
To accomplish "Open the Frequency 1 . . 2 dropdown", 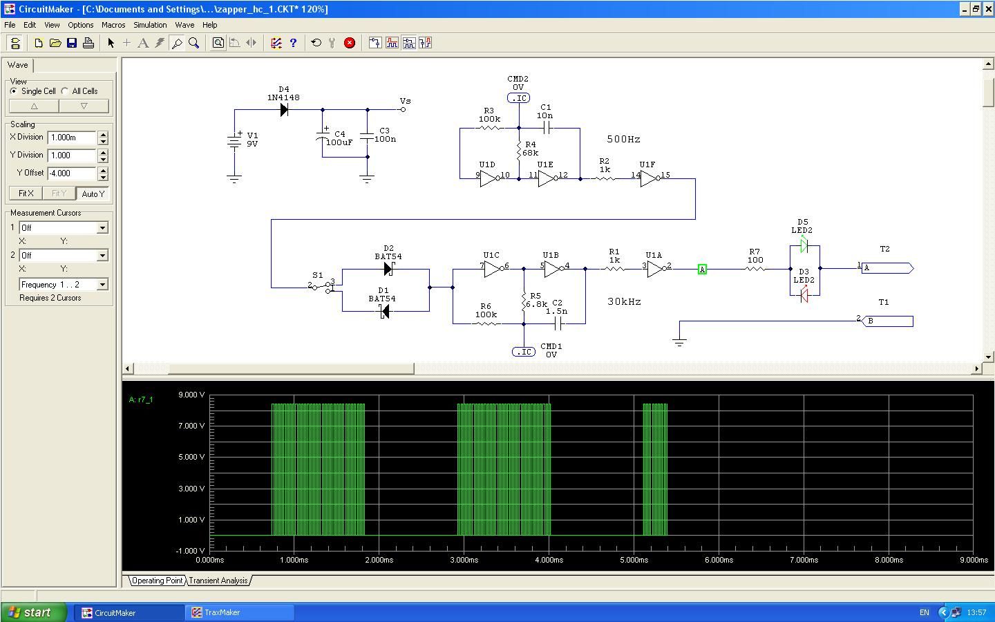I will [102, 285].
